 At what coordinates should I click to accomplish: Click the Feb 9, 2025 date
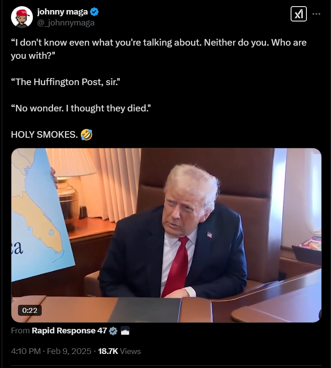[69, 351]
